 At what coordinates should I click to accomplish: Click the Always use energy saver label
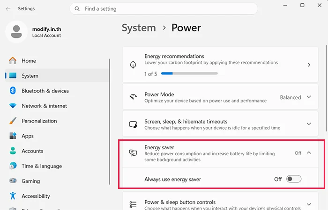point(172,179)
